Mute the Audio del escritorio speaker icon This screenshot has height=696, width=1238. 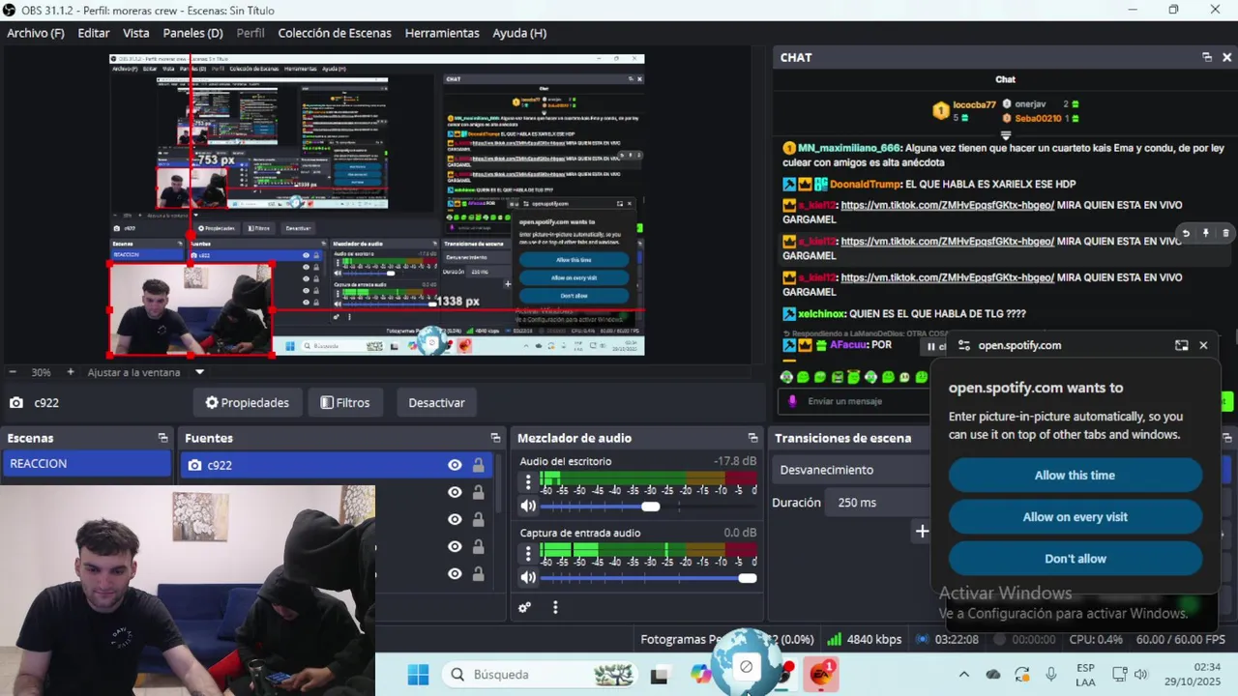click(x=528, y=506)
